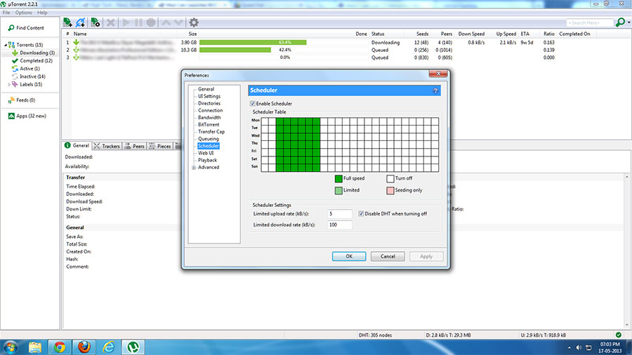Uncheck the Enable Scheduler checkbox
The image size is (632, 355).
click(x=254, y=104)
